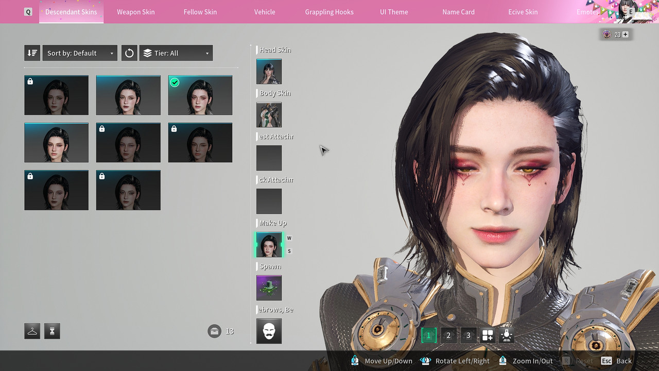
Task: Click the Move Up/Down hint
Action: (381, 361)
